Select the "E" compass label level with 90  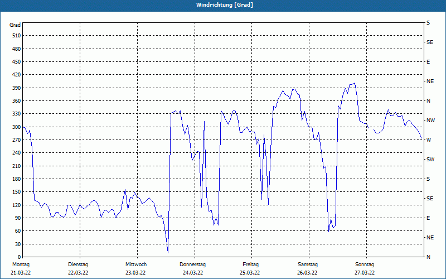pyautogui.click(x=428, y=218)
